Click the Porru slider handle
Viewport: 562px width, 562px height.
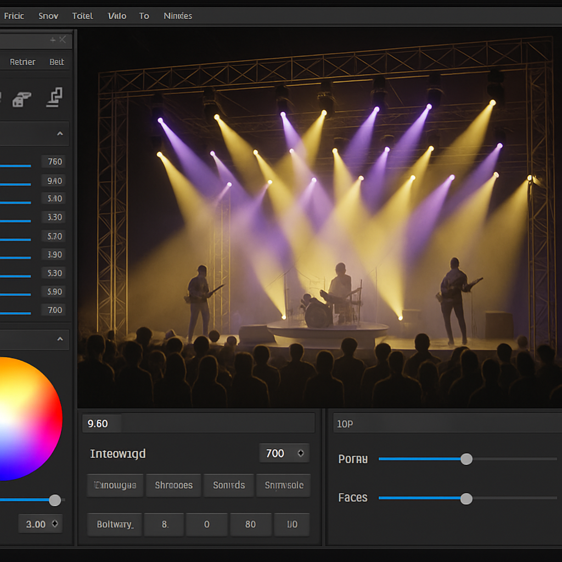point(467,459)
